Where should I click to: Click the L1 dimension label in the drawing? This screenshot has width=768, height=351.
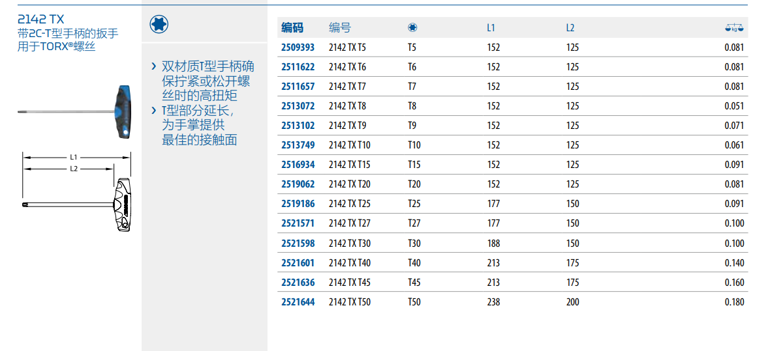point(74,157)
